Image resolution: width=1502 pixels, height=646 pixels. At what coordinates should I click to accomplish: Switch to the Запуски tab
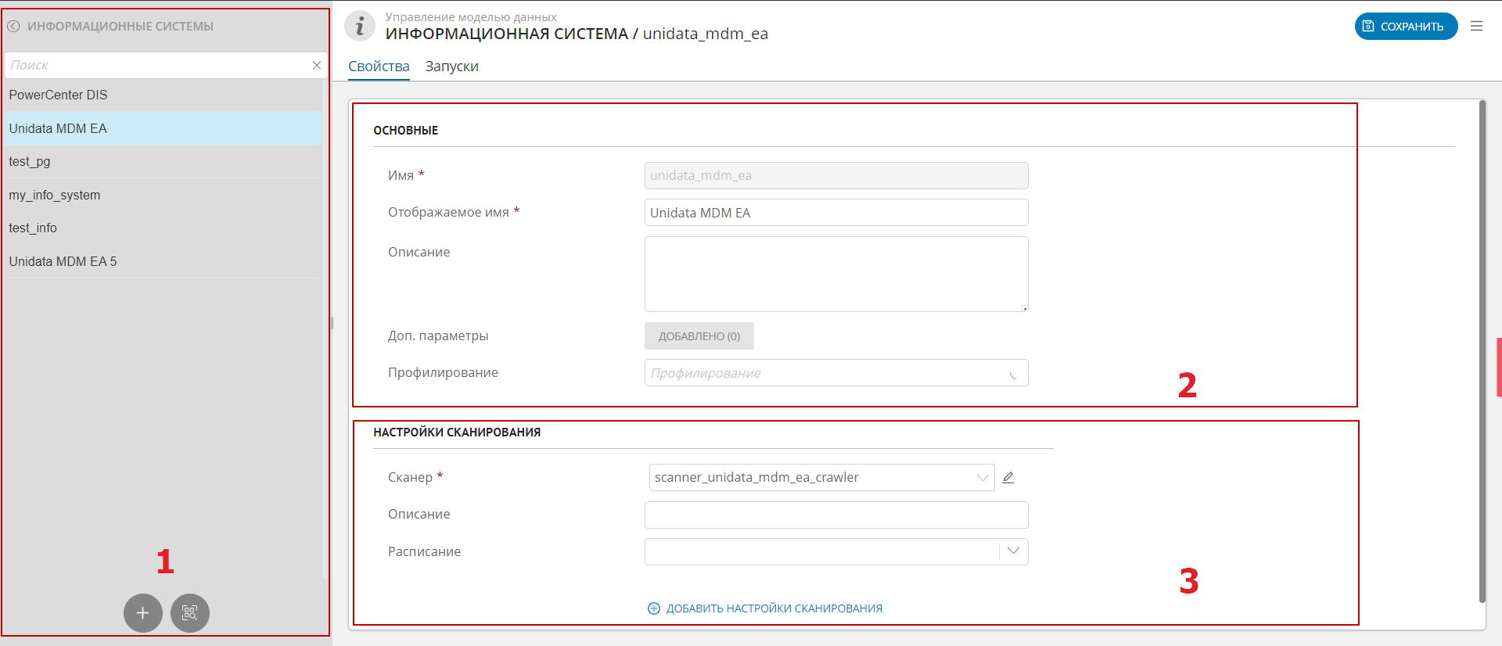click(452, 66)
